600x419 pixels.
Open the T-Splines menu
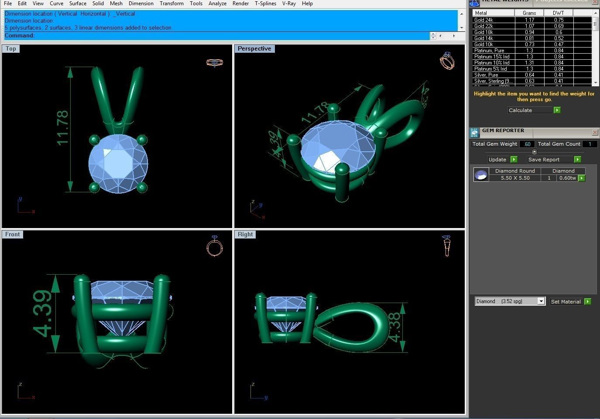265,3
